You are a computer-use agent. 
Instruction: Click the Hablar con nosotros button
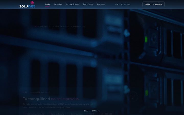coord(153,4)
